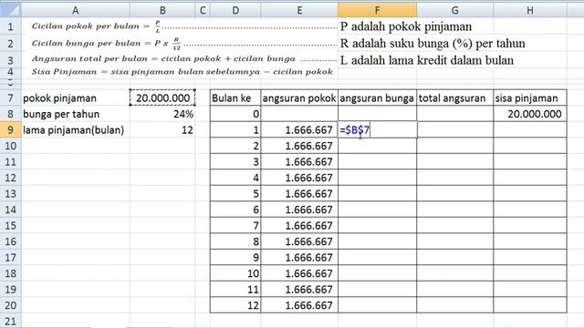Viewport: 584px width, 328px height.
Task: Select column G header
Action: 454,10
